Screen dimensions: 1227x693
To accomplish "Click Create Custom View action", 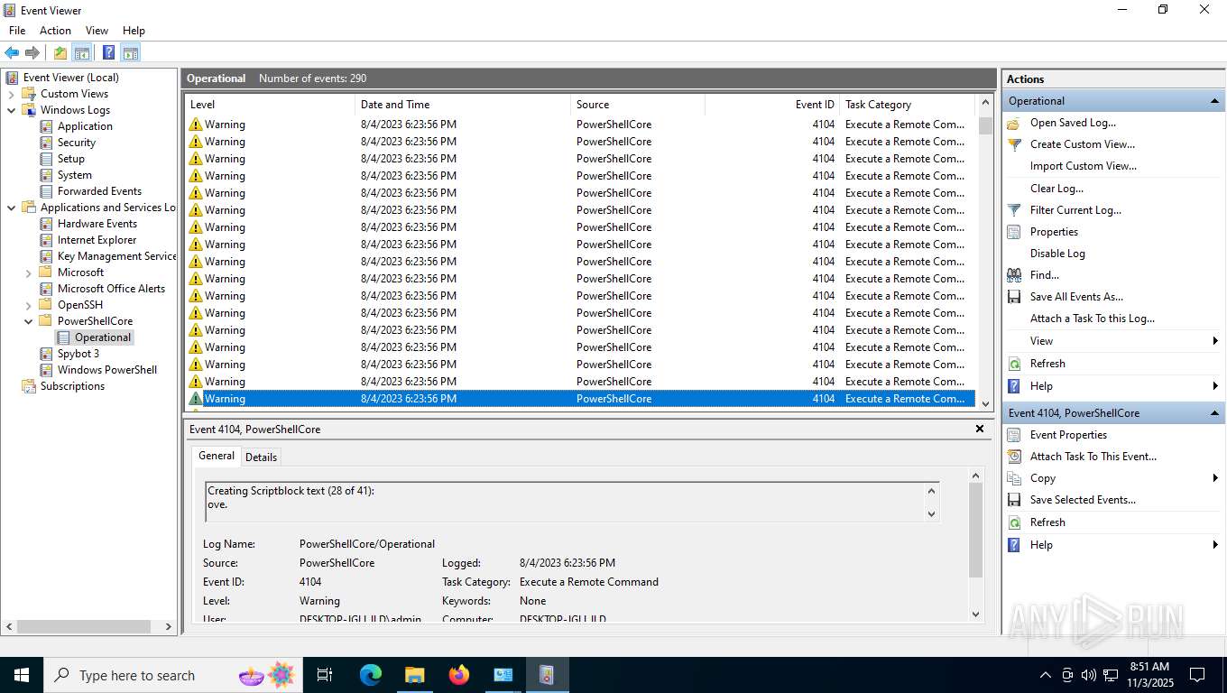I will click(1083, 144).
